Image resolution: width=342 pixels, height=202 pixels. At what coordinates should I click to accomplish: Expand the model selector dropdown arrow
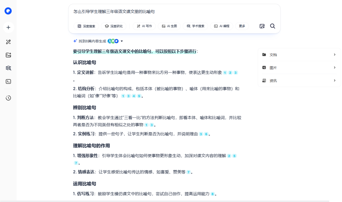coord(122,41)
